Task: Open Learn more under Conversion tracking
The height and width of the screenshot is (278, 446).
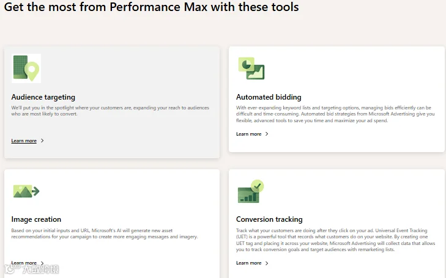Action: 248,263
